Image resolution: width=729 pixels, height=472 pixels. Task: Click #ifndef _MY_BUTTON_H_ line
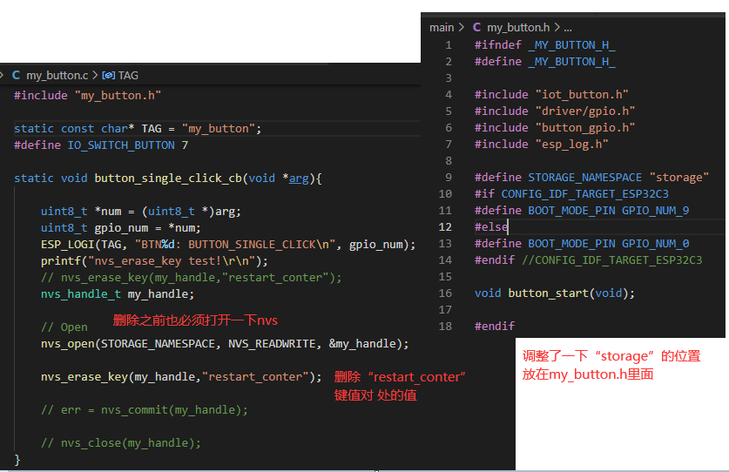545,44
